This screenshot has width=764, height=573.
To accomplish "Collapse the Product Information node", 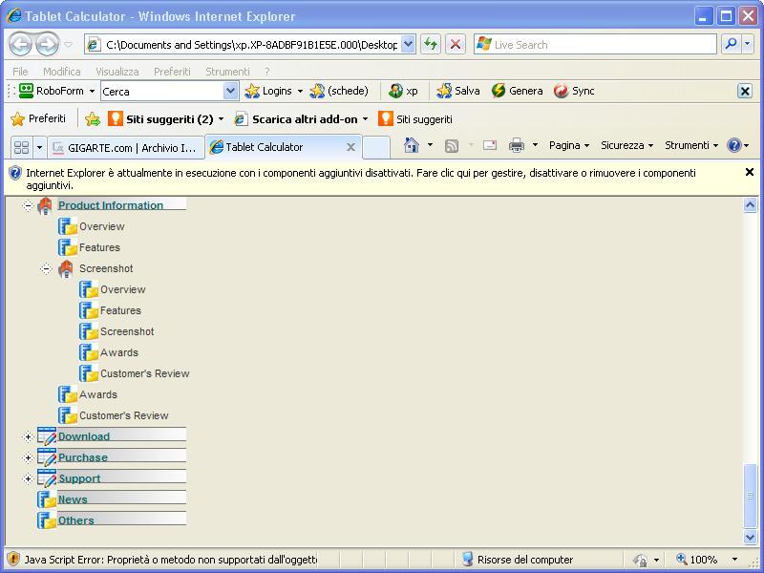I will point(28,205).
